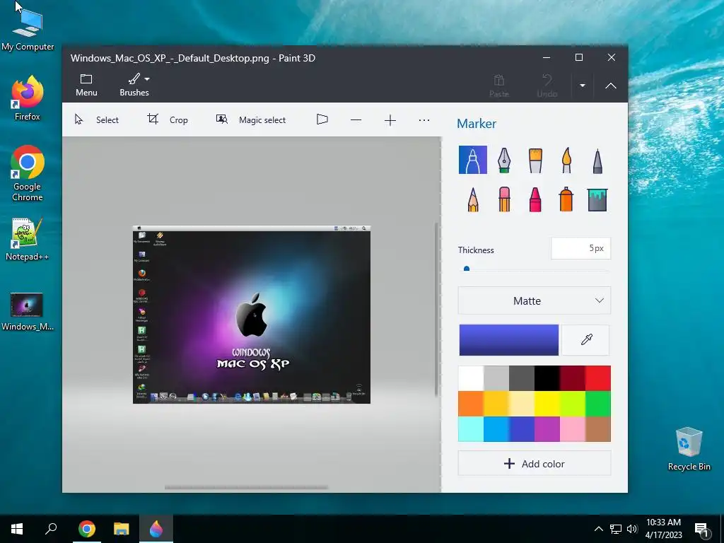The image size is (724, 543).
Task: Open the notification center icon
Action: point(701,530)
